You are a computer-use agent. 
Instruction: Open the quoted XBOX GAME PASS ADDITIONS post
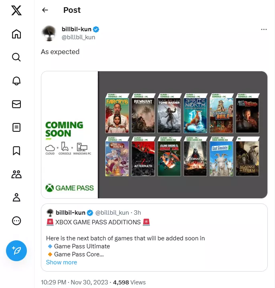click(154, 237)
